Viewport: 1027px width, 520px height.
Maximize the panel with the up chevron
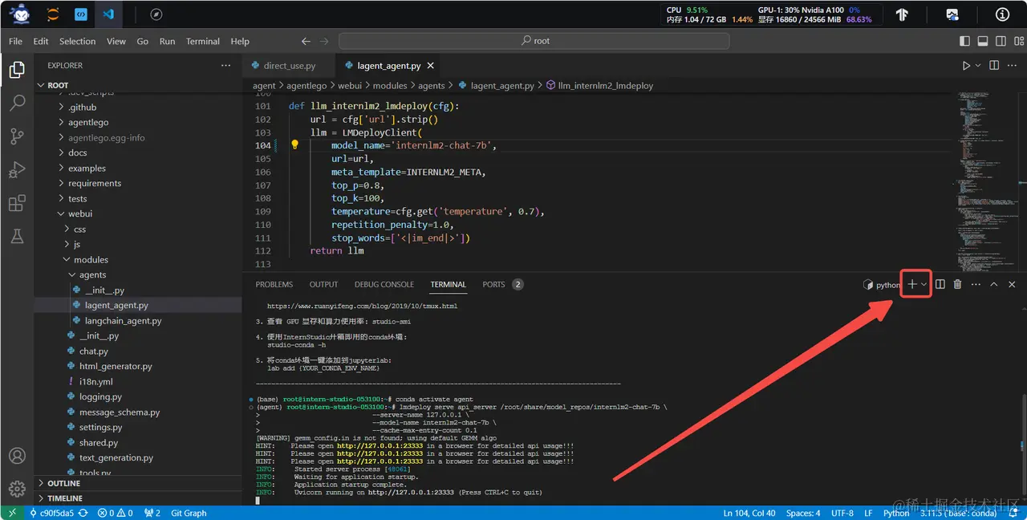994,284
